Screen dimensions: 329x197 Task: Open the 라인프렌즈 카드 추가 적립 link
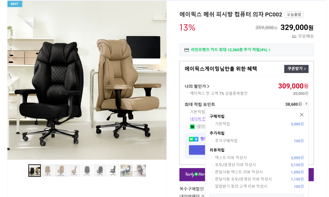pos(230,50)
